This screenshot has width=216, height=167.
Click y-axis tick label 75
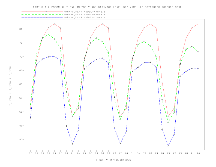click(x=21, y=43)
